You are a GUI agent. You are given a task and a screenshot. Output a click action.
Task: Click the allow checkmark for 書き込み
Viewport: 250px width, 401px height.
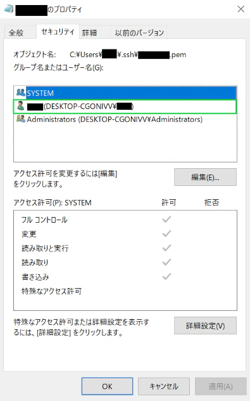tap(166, 277)
